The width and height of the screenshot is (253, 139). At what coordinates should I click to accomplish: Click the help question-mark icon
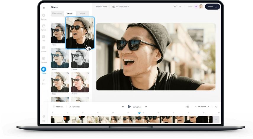(x=44, y=116)
